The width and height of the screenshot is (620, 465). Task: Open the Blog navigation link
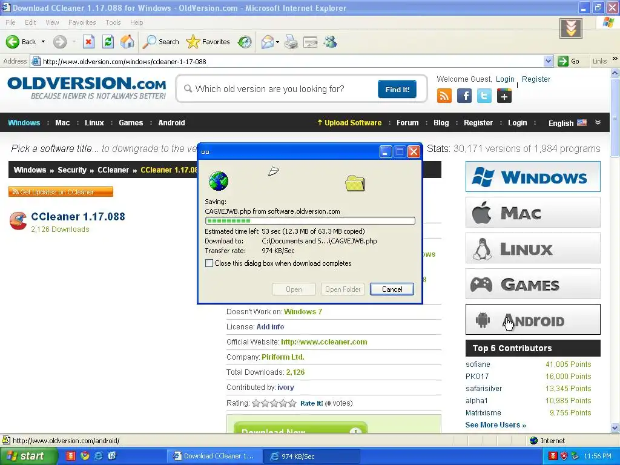pos(441,122)
